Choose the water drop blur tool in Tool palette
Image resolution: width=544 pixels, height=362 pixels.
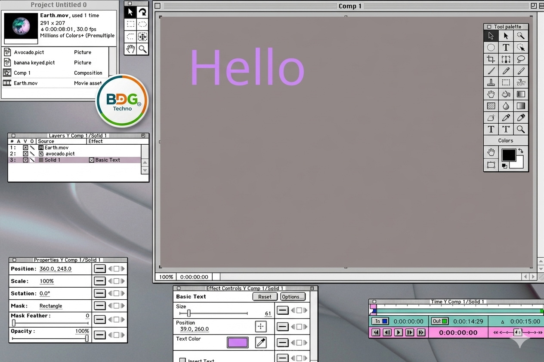tap(506, 106)
